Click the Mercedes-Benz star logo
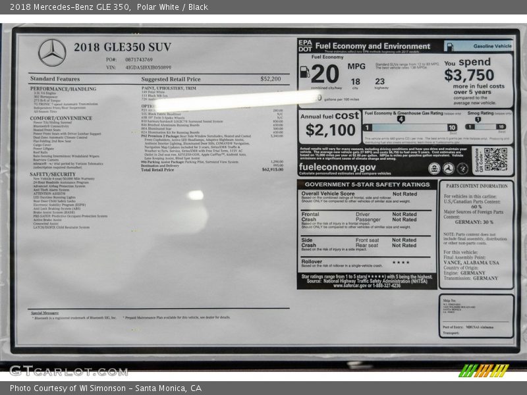 [x=52, y=53]
